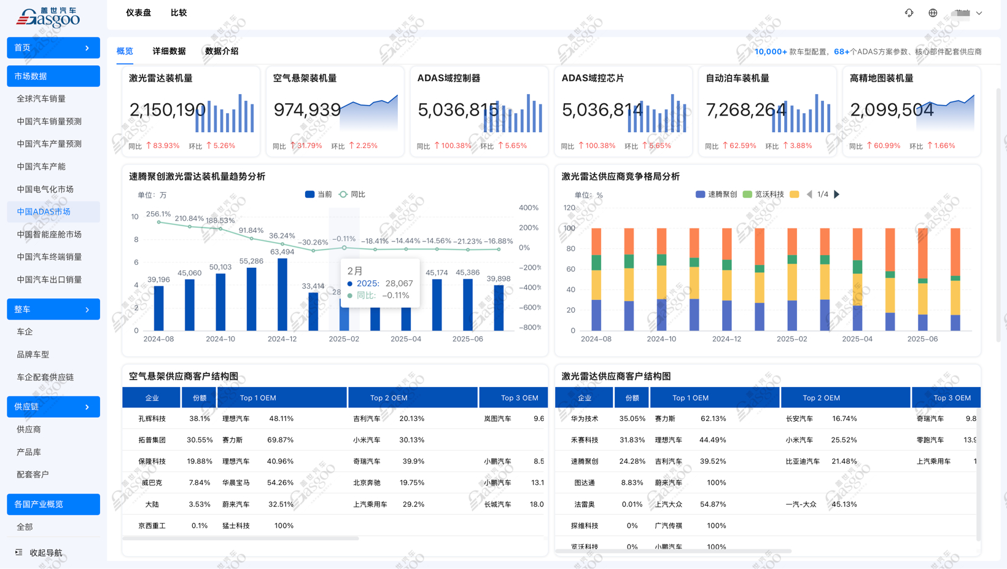
Task: Click the 华为技术 table cell
Action: 585,418
